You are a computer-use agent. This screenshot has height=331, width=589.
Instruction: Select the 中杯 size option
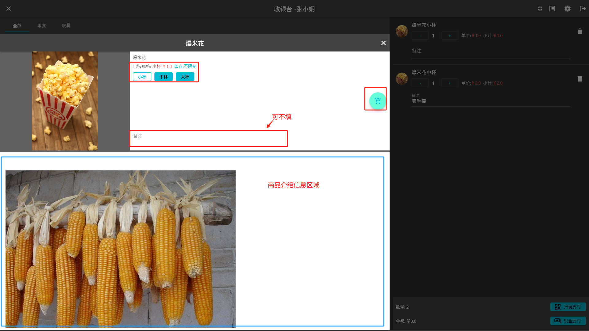[164, 77]
